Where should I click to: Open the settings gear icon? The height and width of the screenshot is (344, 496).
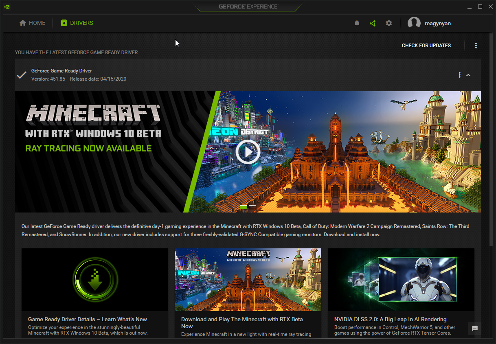[389, 23]
